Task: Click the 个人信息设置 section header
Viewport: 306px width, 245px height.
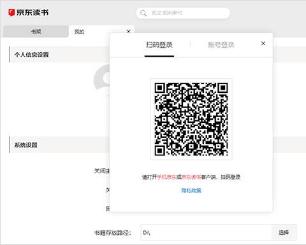Action: click(32, 55)
